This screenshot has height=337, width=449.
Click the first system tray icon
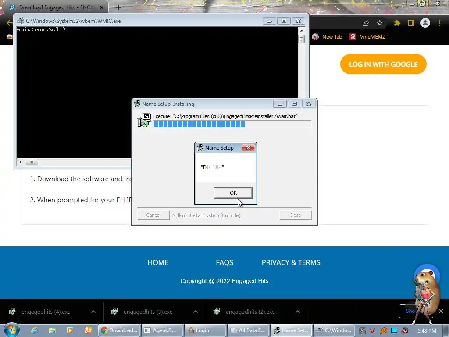[362, 331]
